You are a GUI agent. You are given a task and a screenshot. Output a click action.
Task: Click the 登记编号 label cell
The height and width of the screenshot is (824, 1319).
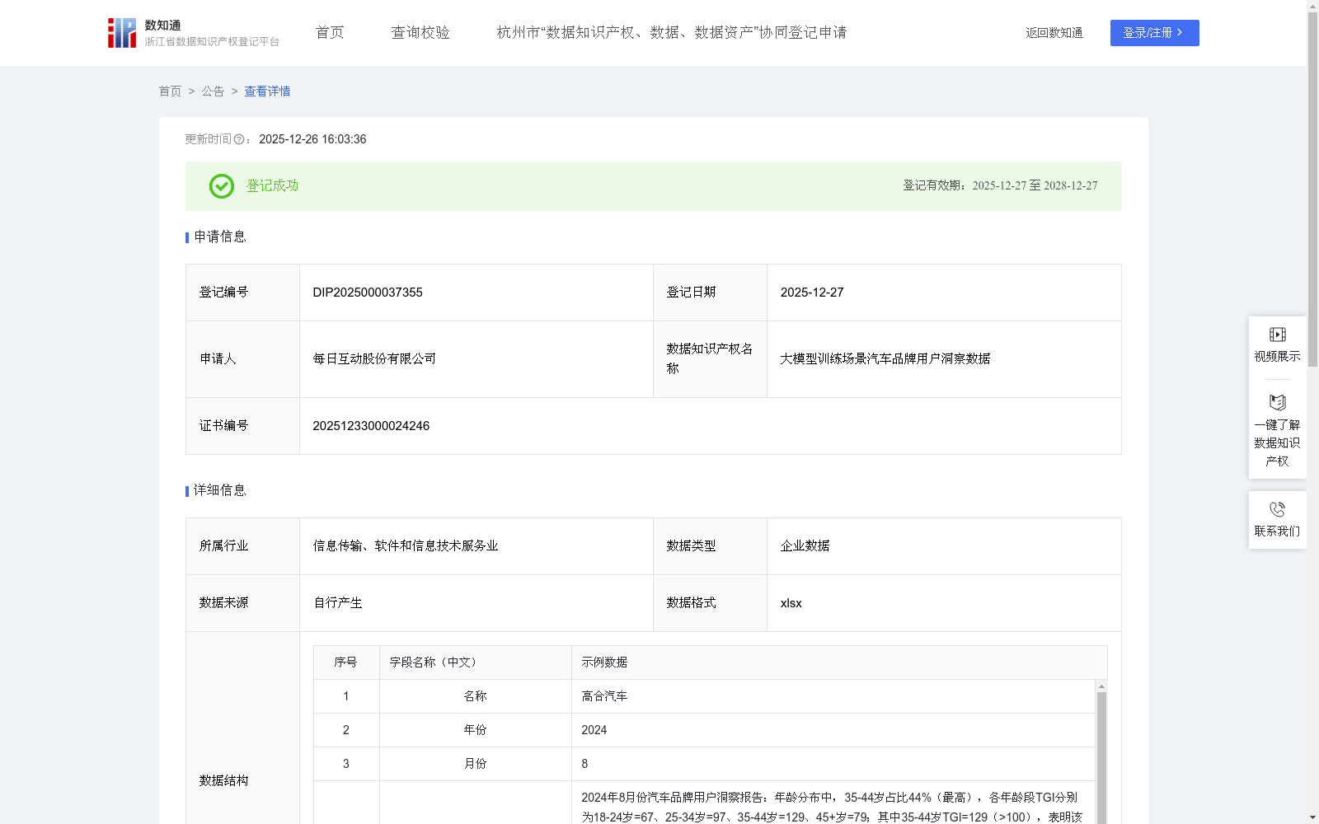243,293
